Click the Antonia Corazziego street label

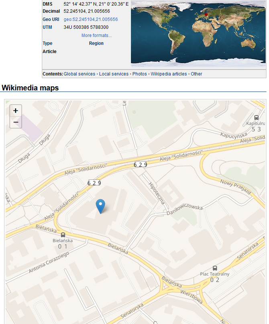pos(49,263)
